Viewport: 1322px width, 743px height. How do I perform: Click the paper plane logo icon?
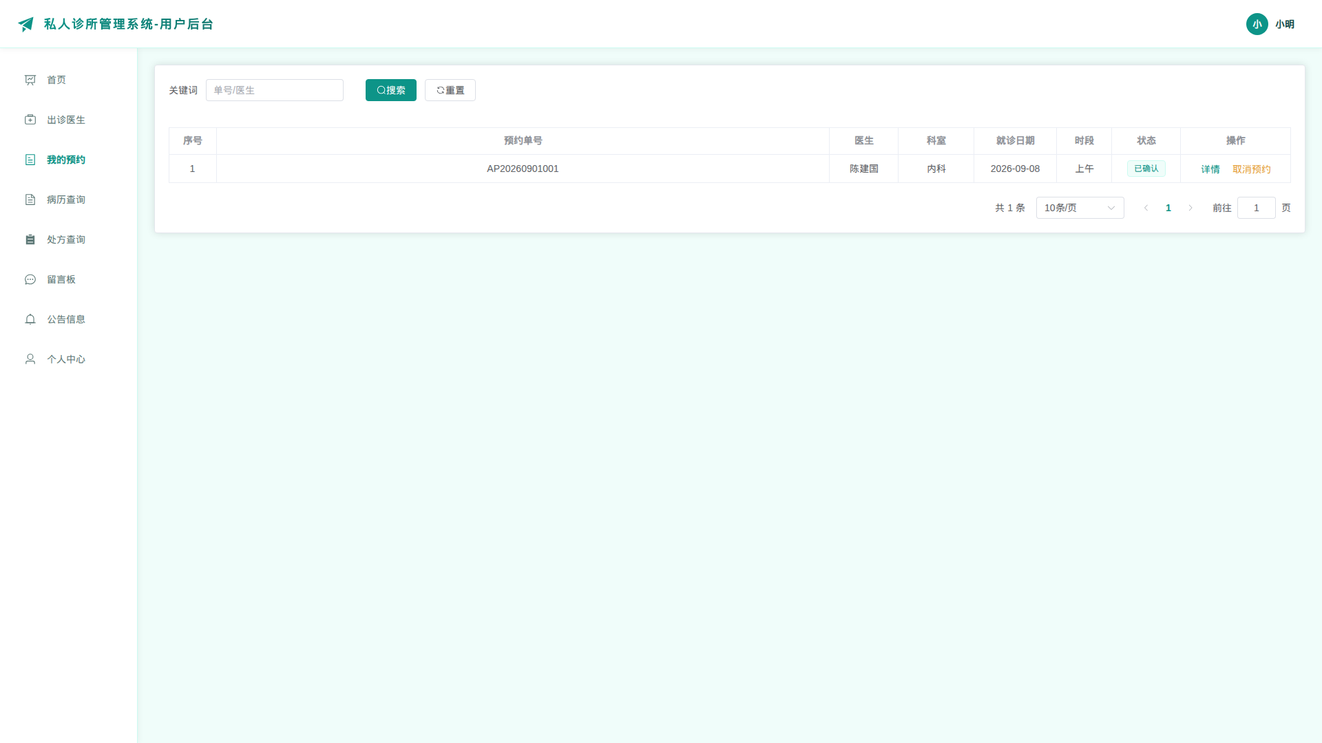tap(26, 24)
